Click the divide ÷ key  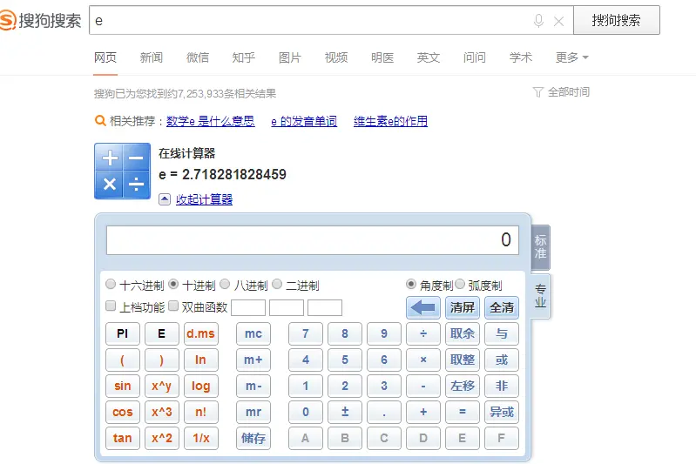point(423,333)
